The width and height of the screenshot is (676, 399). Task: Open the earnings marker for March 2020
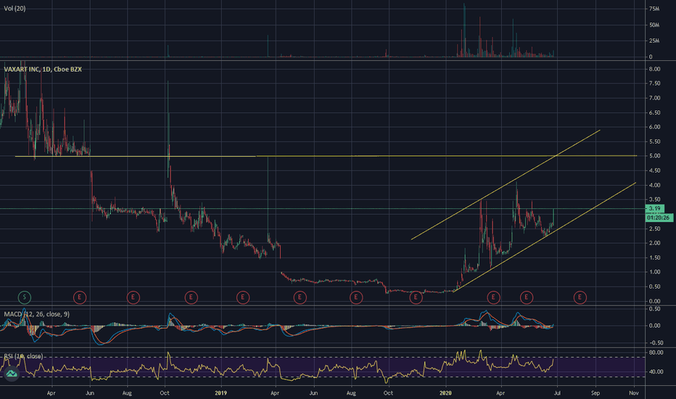click(x=493, y=297)
